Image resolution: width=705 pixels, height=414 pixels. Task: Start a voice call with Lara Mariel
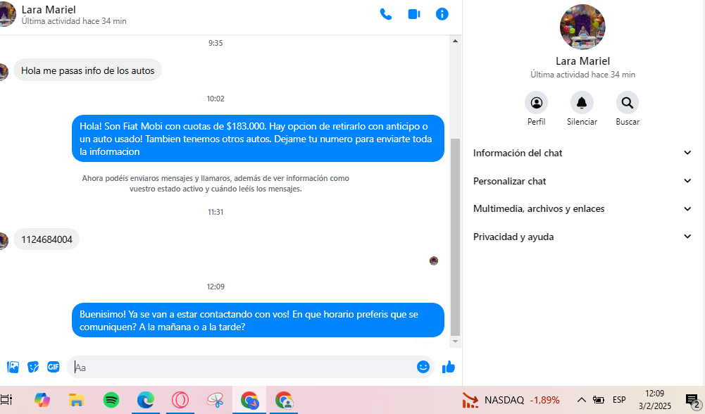pyautogui.click(x=385, y=14)
